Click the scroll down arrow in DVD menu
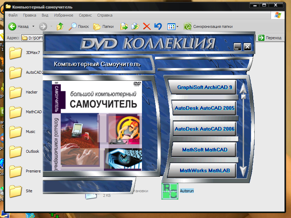The image size is (291, 218). [243, 171]
